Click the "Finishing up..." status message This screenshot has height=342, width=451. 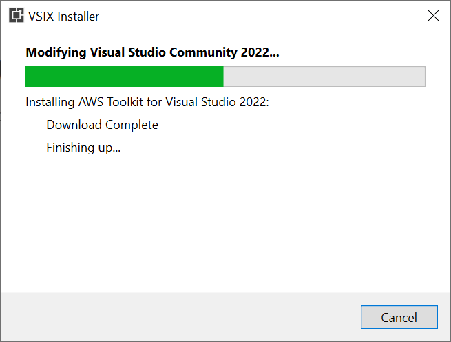83,148
